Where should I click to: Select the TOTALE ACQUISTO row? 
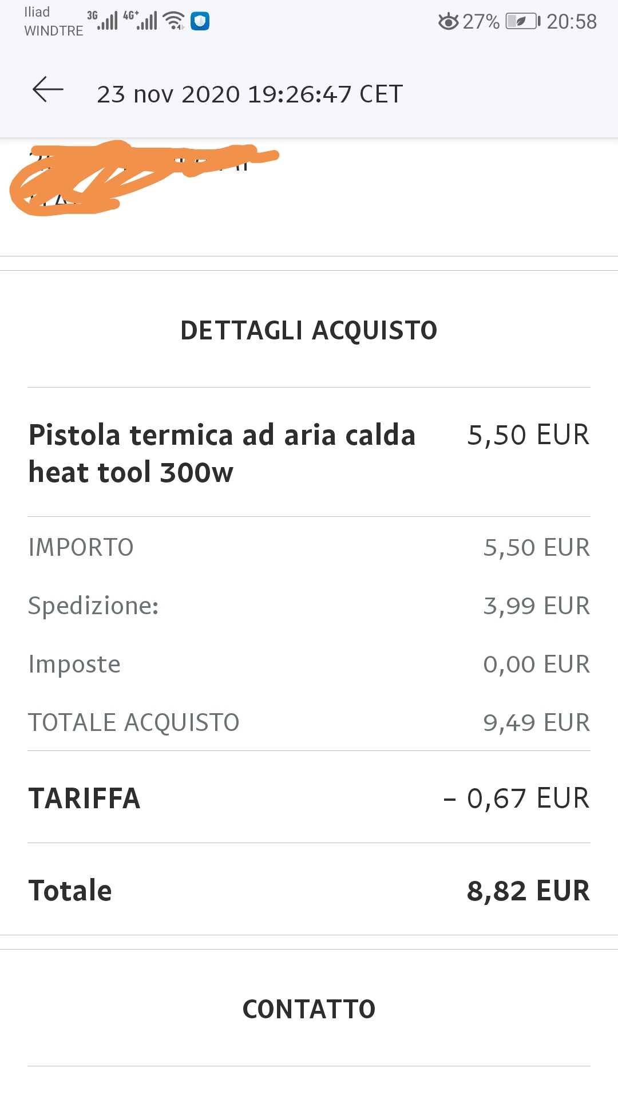309,722
